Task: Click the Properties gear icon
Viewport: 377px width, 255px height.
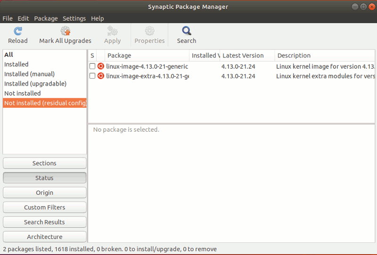Action: [149, 31]
